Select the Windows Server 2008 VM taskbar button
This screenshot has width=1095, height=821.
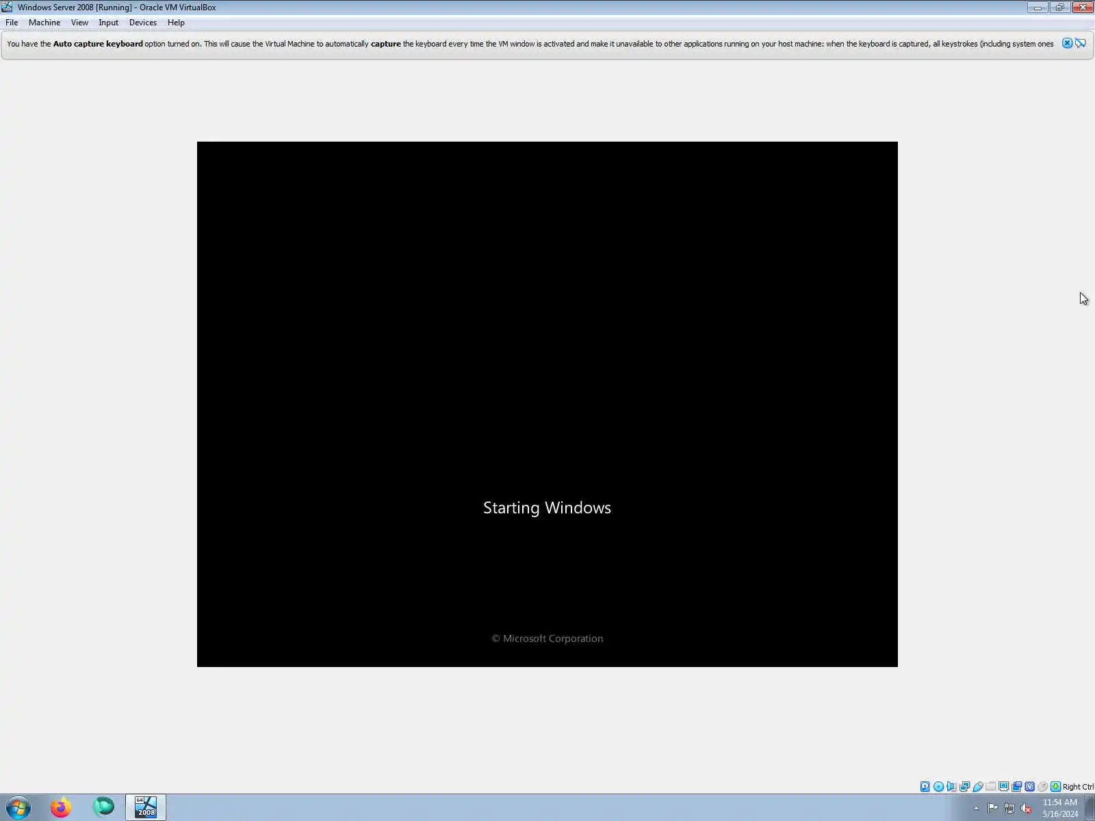(146, 808)
